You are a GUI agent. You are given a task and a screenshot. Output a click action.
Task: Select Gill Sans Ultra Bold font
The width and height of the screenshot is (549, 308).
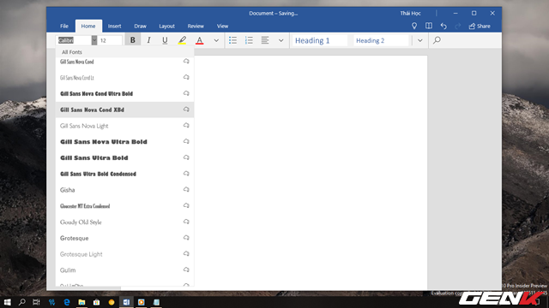[124, 157]
